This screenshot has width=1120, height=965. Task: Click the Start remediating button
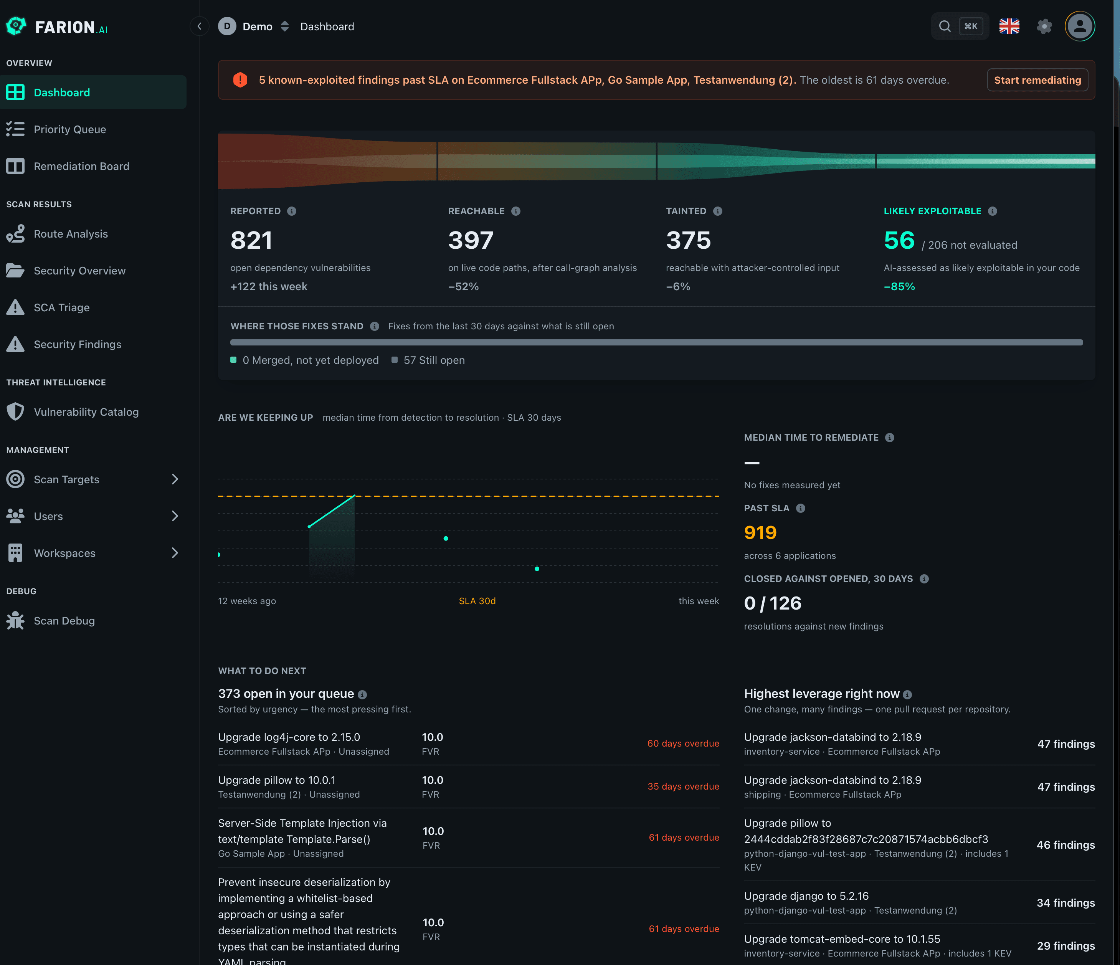coord(1037,80)
